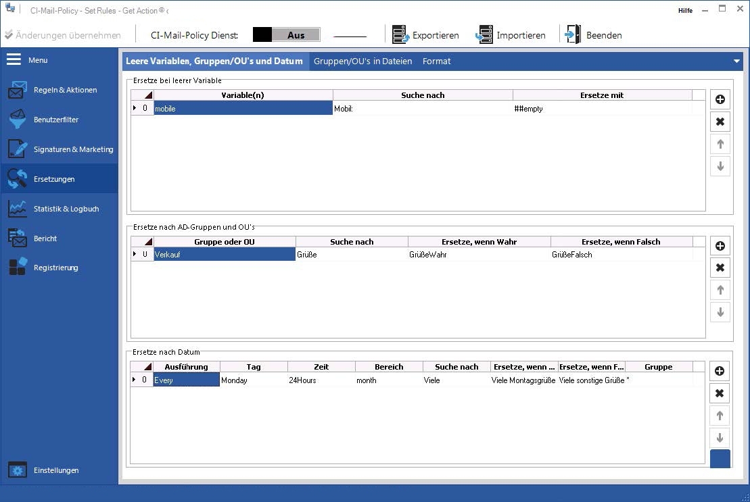Select the 'Verkauf' group cell
The image size is (750, 502).
tap(225, 254)
